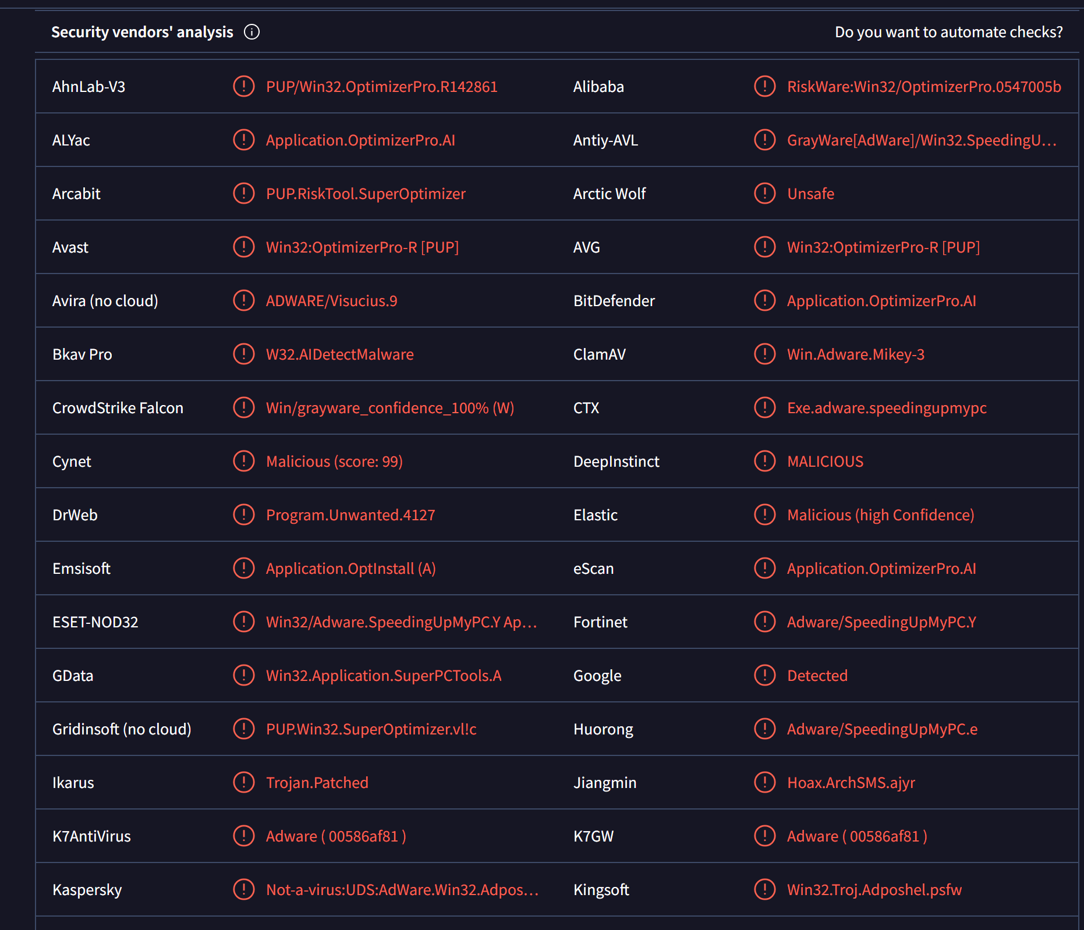Click the PUP.Win32.SuperOptimizer.vl!c detection
1084x930 pixels.
click(371, 729)
